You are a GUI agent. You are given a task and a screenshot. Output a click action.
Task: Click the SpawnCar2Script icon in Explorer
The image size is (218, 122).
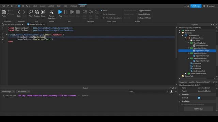(x=194, y=56)
